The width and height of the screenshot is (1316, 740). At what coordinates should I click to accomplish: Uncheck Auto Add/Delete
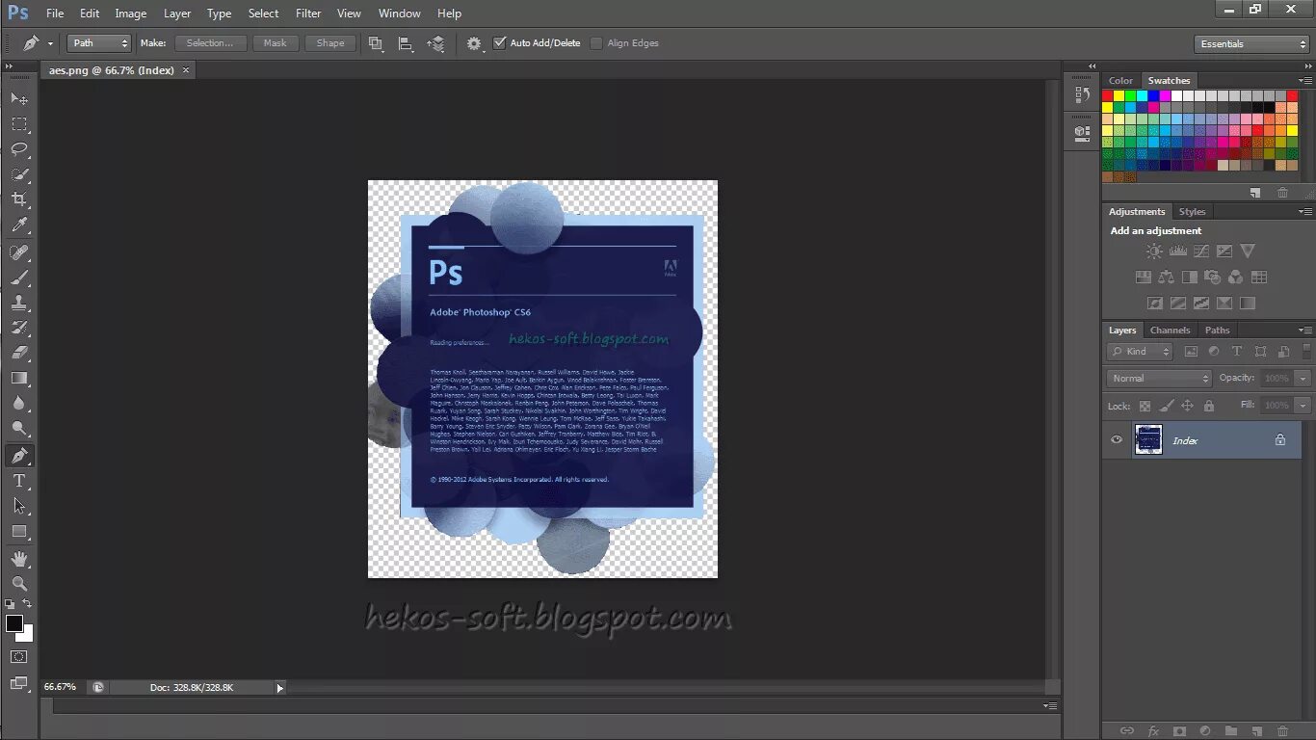click(x=499, y=42)
